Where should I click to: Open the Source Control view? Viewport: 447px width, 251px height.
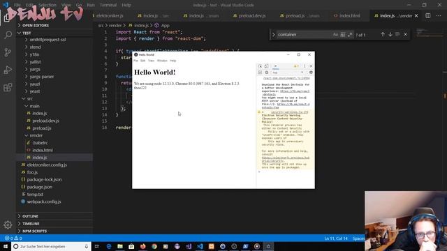click(8, 52)
